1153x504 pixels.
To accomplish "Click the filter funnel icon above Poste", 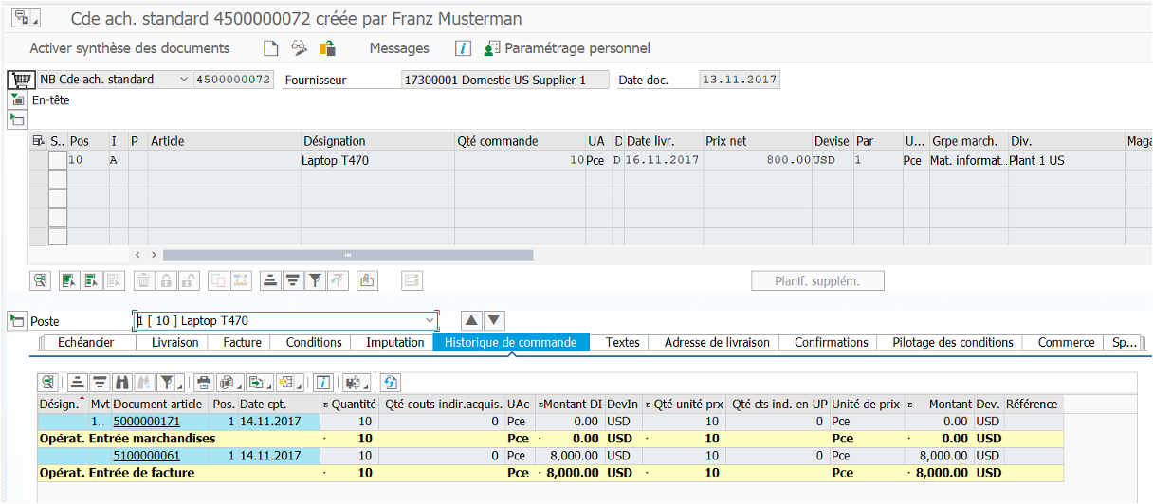I will click(315, 280).
